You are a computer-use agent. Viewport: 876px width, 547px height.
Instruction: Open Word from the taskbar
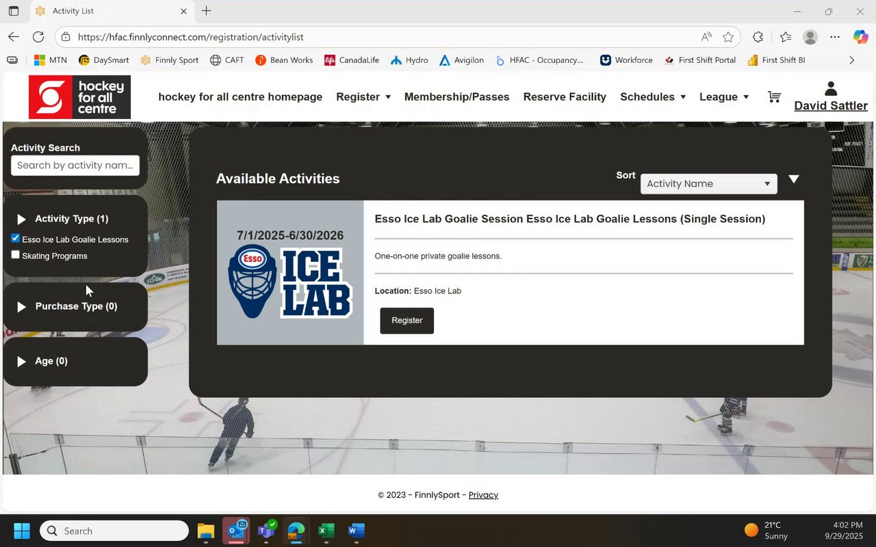tap(357, 531)
